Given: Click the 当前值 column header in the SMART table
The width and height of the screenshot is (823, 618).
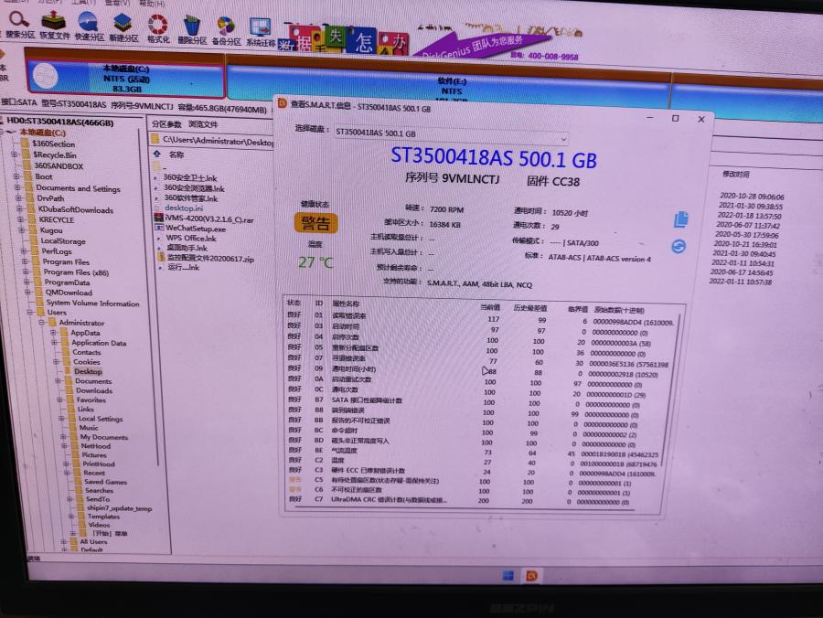Looking at the screenshot, I should click(x=490, y=307).
